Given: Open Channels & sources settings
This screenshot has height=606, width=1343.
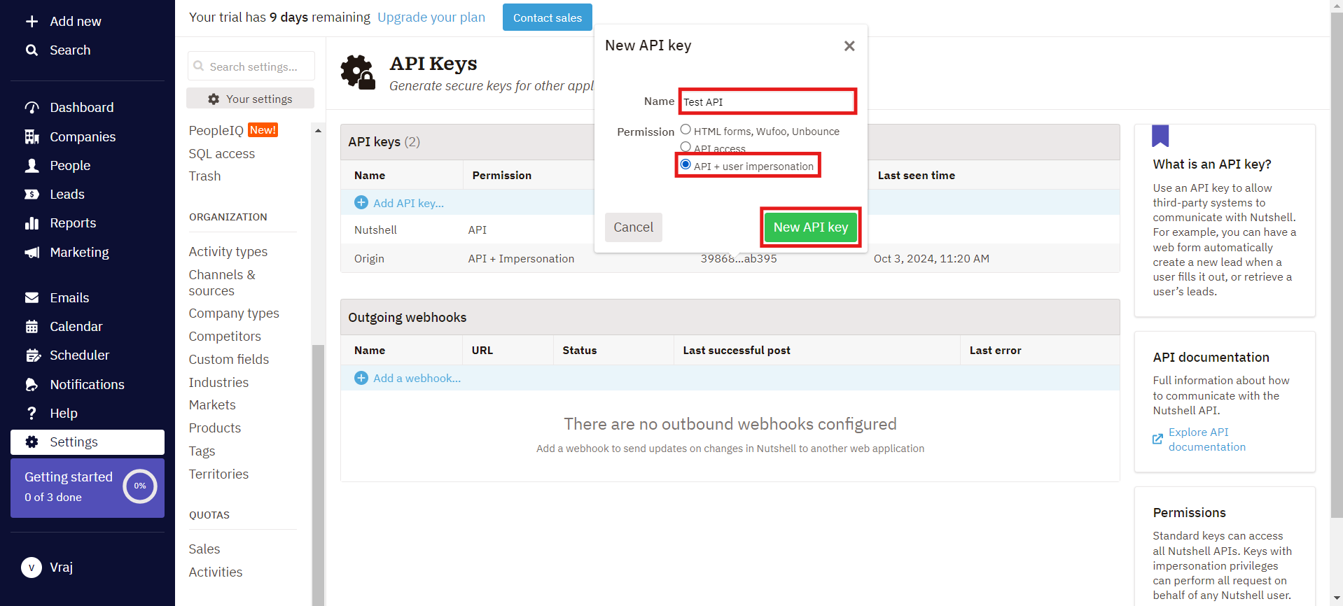Looking at the screenshot, I should tap(222, 283).
